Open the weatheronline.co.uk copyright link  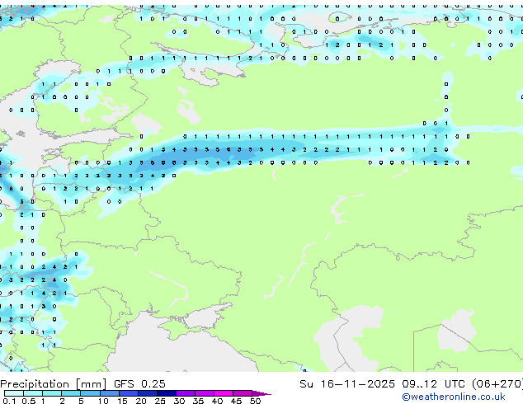(454, 397)
